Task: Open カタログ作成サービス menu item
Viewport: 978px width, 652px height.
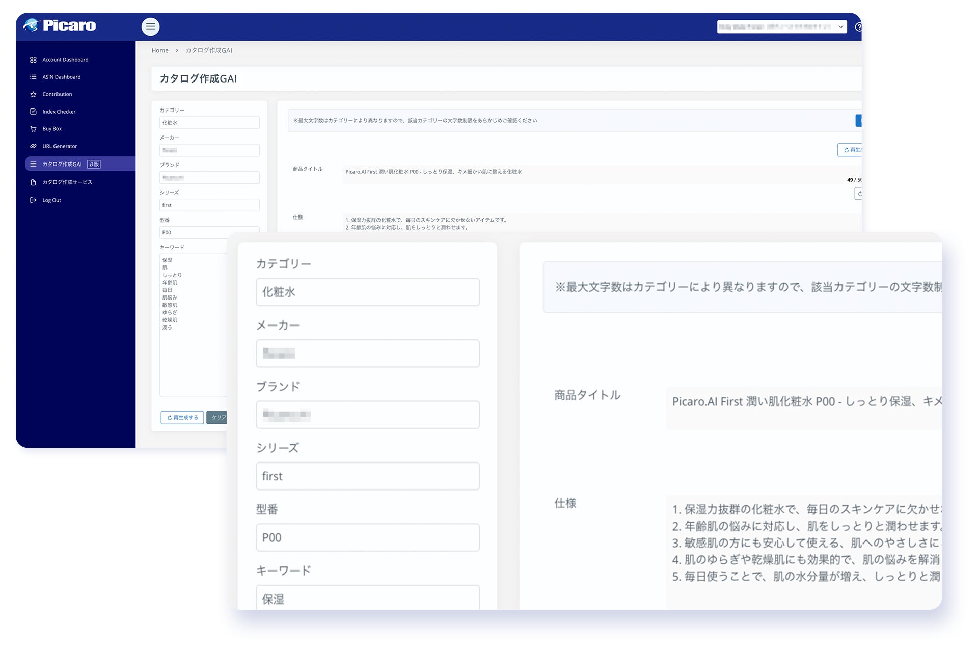Action: [x=67, y=182]
